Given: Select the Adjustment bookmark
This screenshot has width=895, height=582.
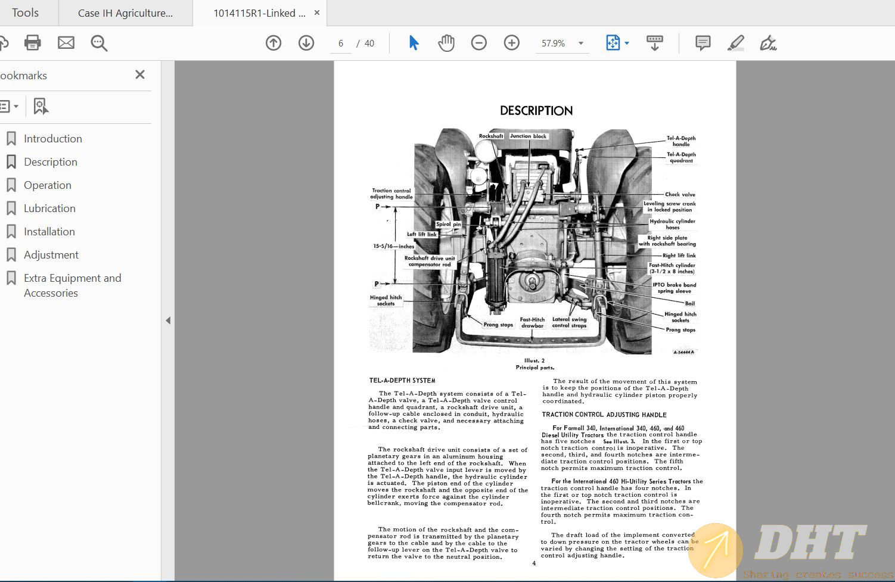Looking at the screenshot, I should pyautogui.click(x=51, y=254).
